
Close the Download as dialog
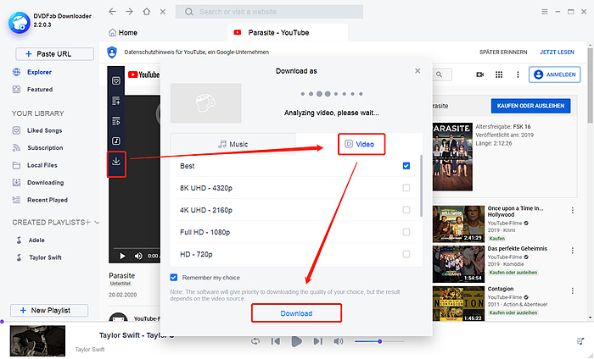417,70
